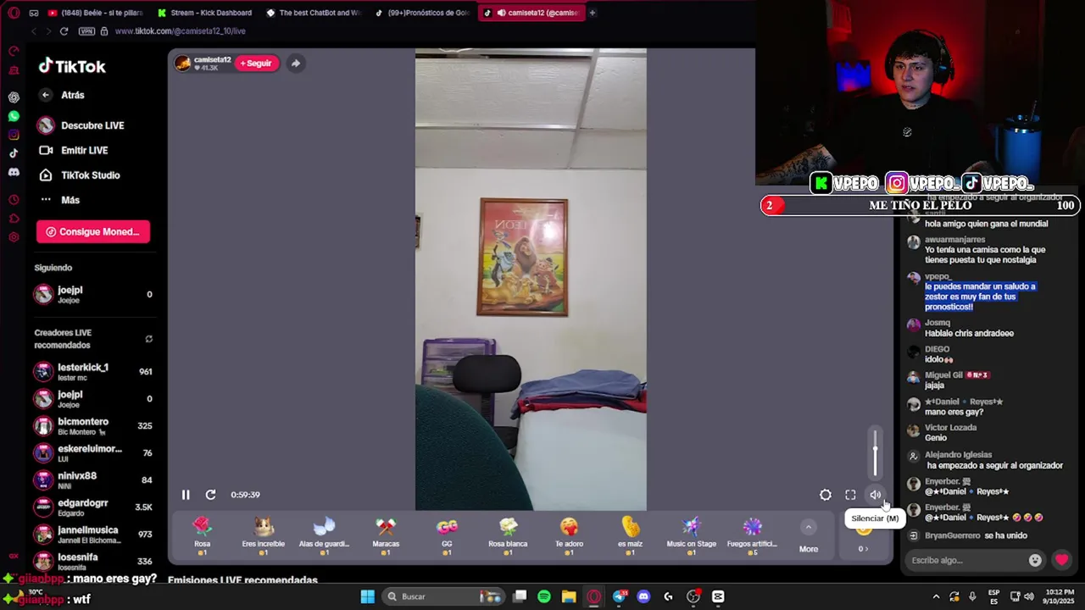The height and width of the screenshot is (610, 1085).
Task: Open Opera sidebar settings gear
Action: coord(14,237)
